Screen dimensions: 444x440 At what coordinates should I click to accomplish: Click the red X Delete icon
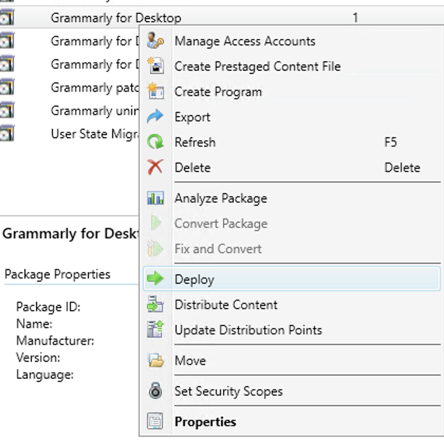tap(155, 168)
